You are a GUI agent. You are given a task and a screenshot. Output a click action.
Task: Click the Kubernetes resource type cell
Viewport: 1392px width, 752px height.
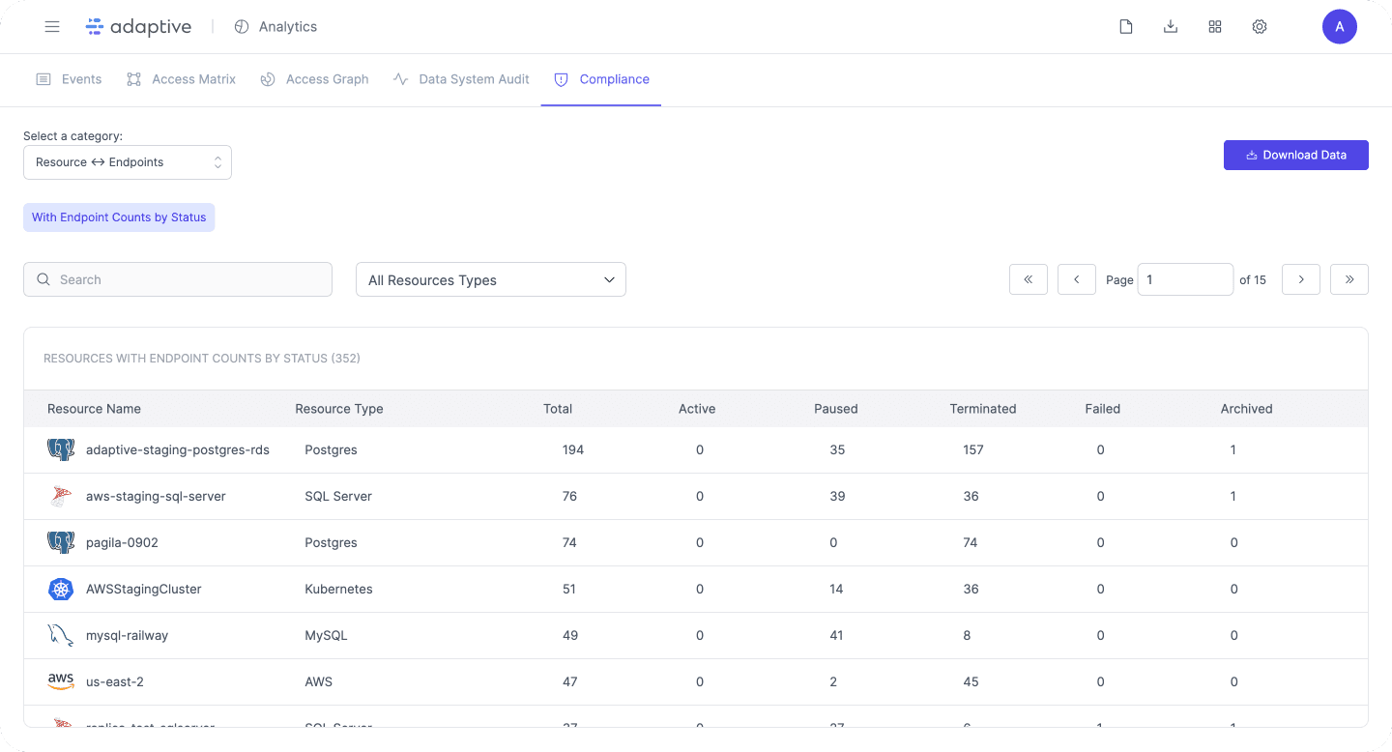(x=338, y=589)
